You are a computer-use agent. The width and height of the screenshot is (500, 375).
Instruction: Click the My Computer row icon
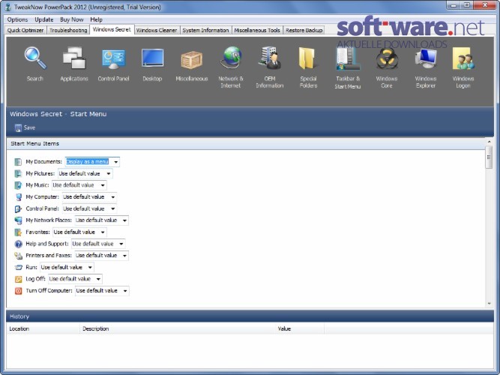click(19, 197)
